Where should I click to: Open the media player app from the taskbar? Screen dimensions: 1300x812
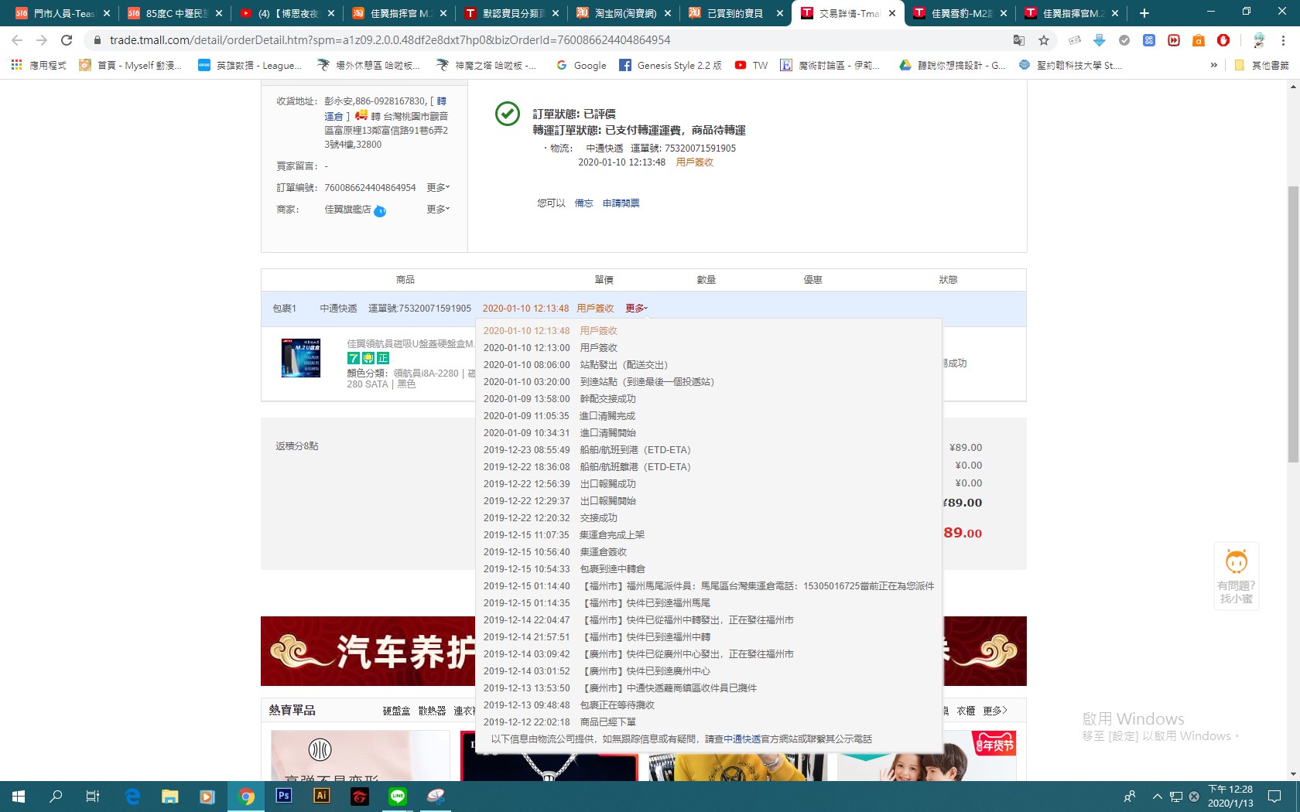point(207,796)
